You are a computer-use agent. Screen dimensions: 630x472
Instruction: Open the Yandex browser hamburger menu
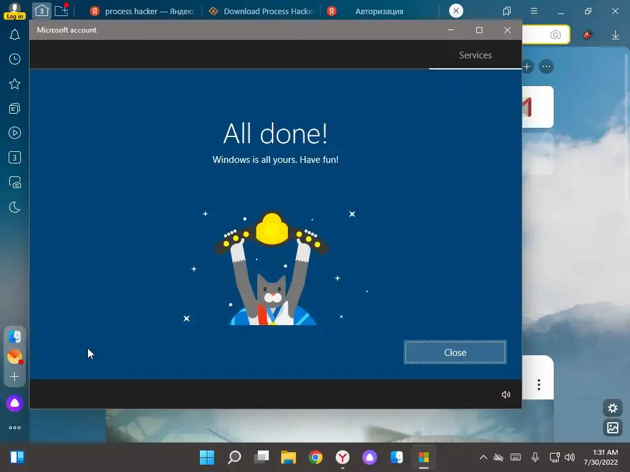pyautogui.click(x=534, y=11)
